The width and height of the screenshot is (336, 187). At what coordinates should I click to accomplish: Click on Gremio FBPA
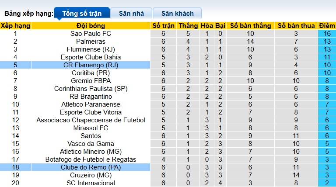[91, 80]
